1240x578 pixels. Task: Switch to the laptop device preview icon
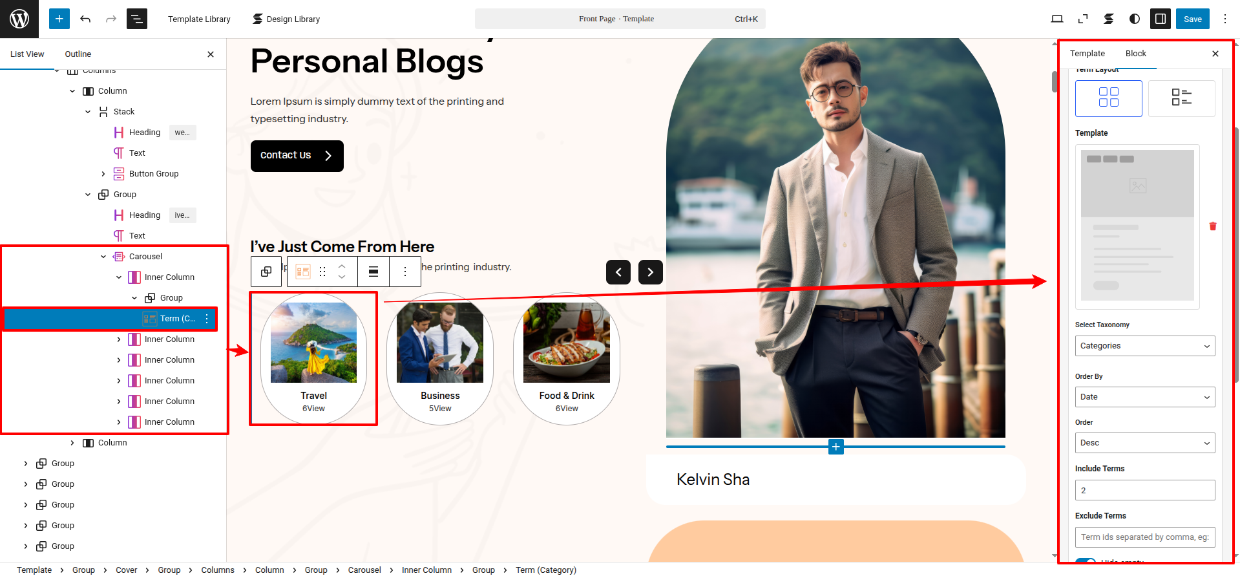coord(1056,19)
